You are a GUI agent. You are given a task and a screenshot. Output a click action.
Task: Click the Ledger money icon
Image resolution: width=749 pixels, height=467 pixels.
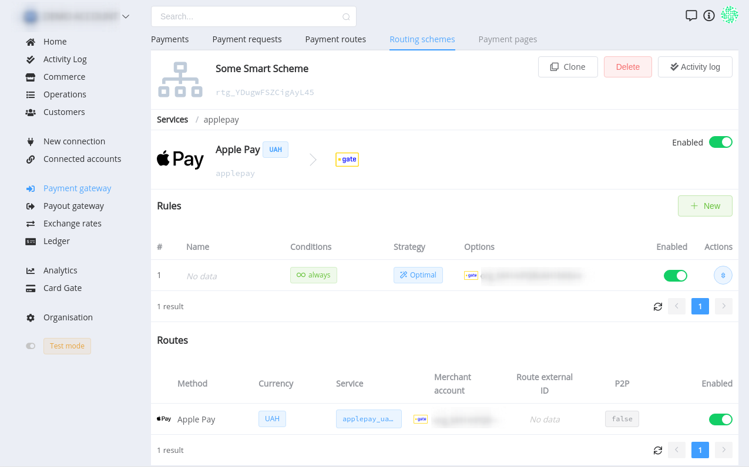tap(31, 241)
